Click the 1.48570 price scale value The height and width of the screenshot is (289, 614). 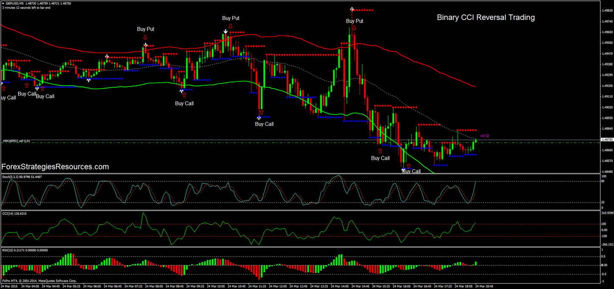click(x=607, y=161)
